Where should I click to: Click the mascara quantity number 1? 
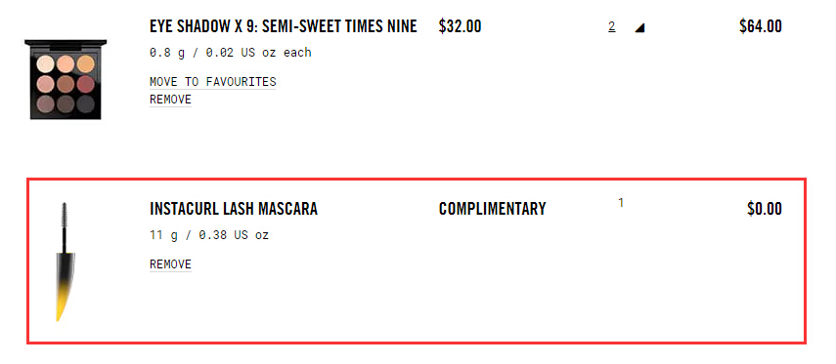[621, 203]
